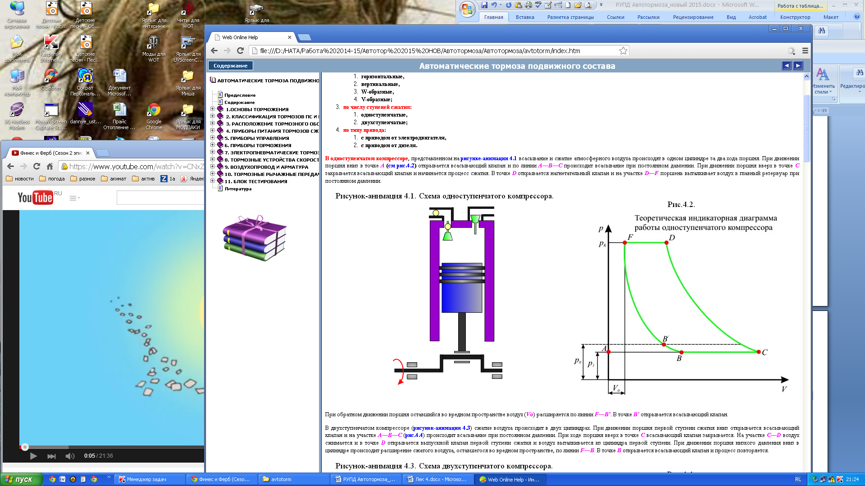Play the YouTube video
Screen dimensions: 865x486
[33, 456]
